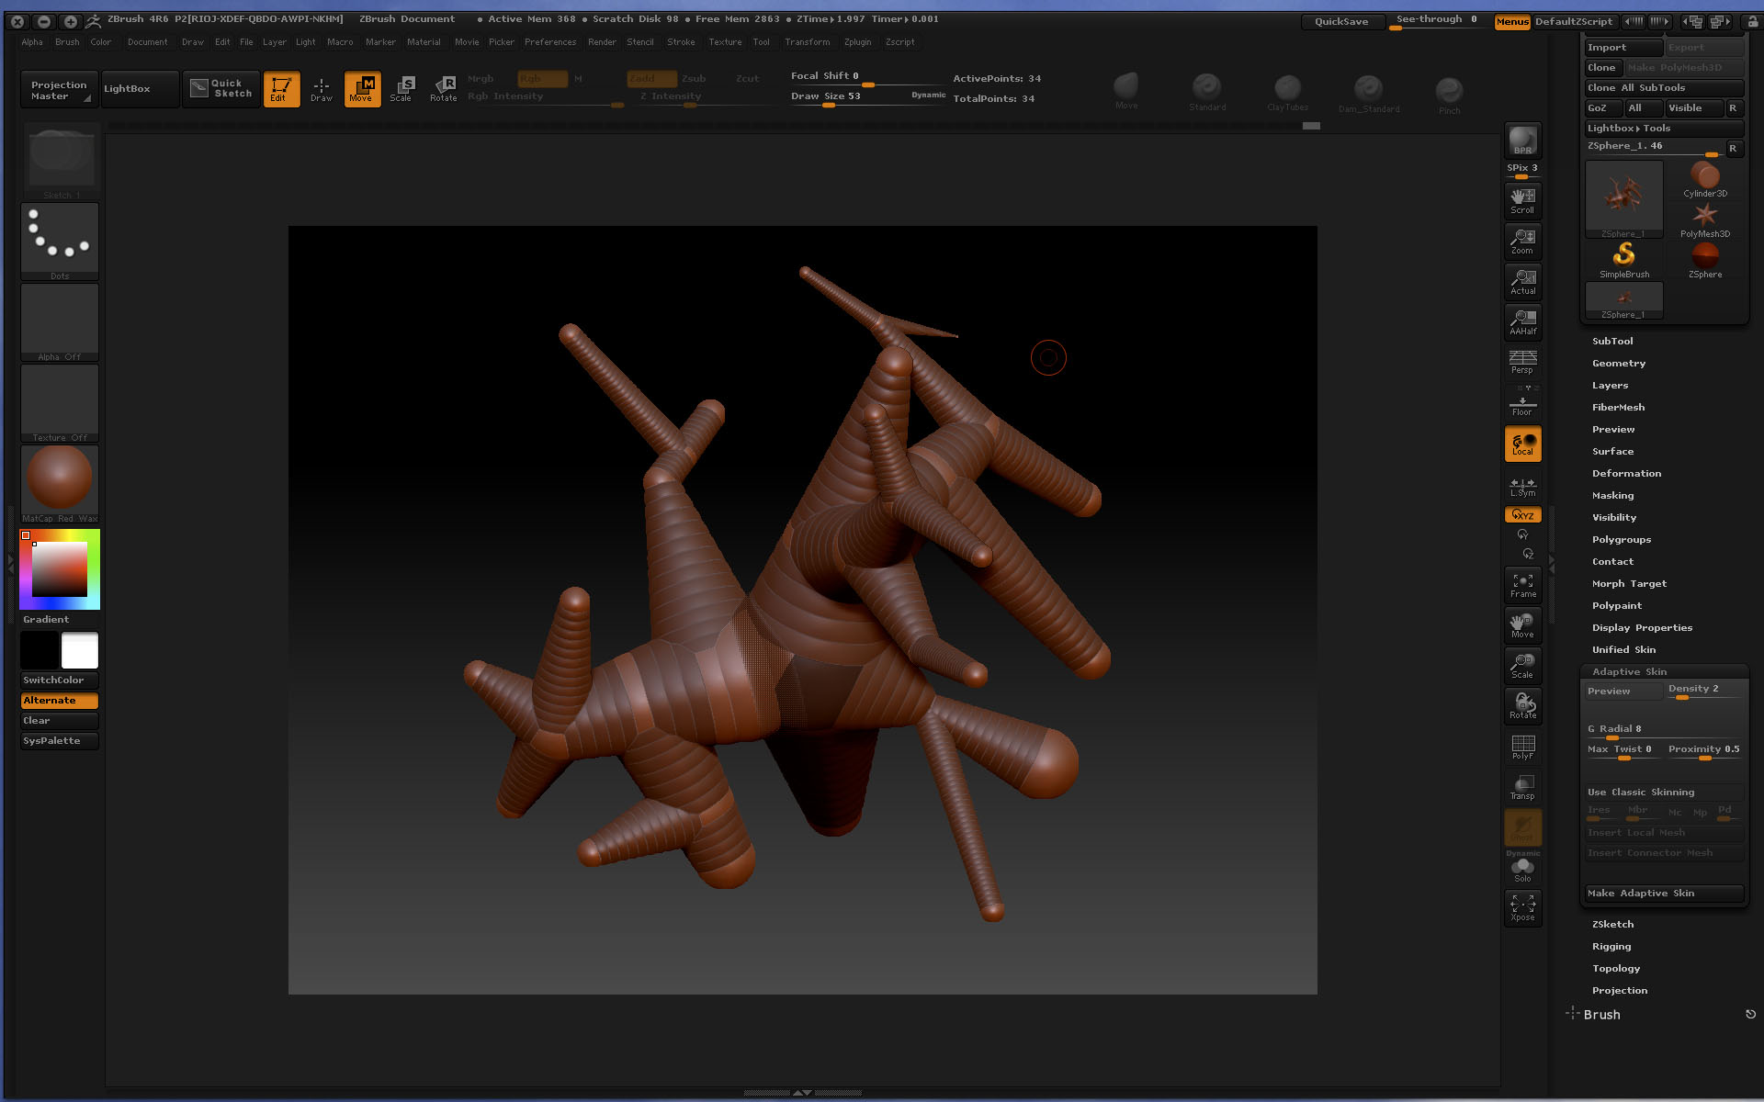The height and width of the screenshot is (1102, 1764).
Task: Expand the SubTool palette section
Action: [x=1612, y=341]
